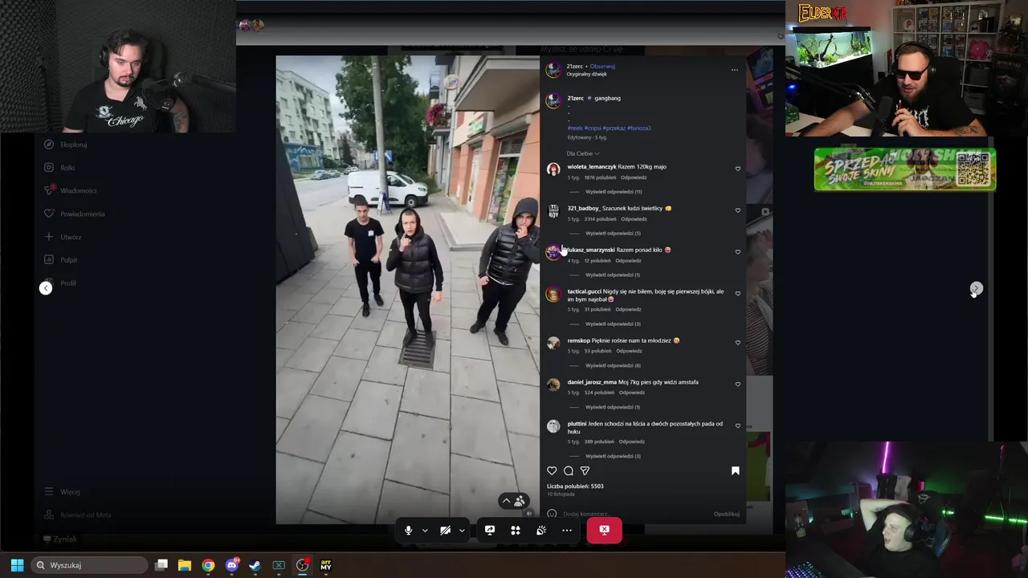Like wioleta_lemanczyk's comment
Screen dimensions: 1028x578
click(x=738, y=169)
